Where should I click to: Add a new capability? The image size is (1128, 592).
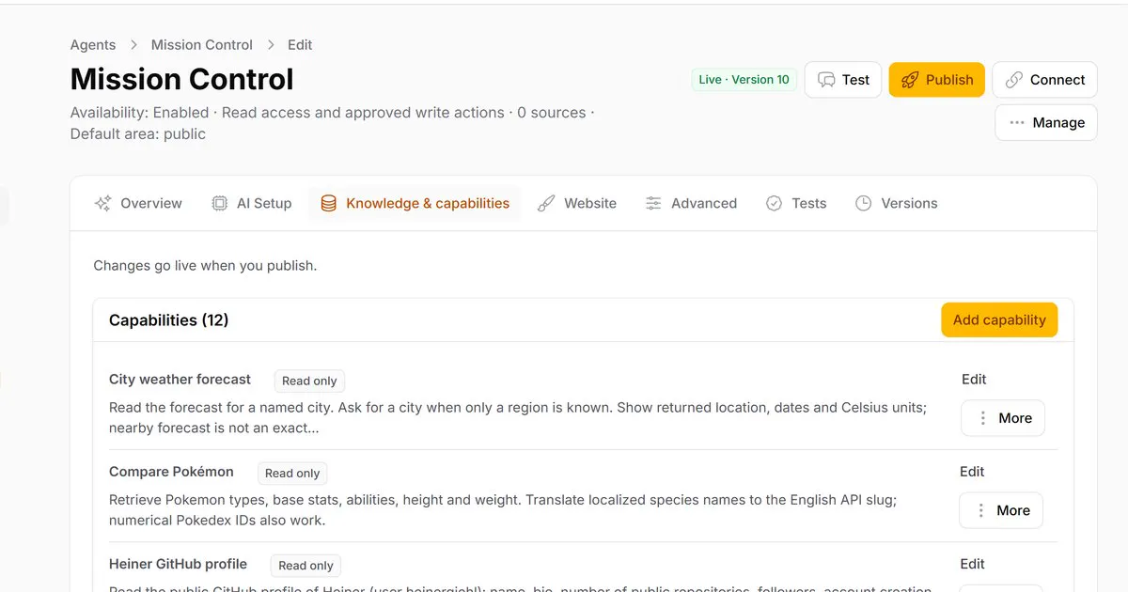[x=999, y=319]
